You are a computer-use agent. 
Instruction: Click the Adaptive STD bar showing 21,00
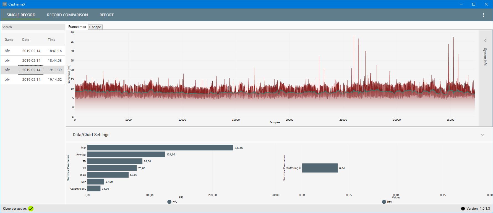coord(94,188)
